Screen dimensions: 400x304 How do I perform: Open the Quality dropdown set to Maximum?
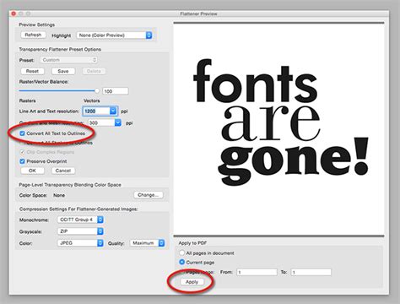click(x=147, y=243)
